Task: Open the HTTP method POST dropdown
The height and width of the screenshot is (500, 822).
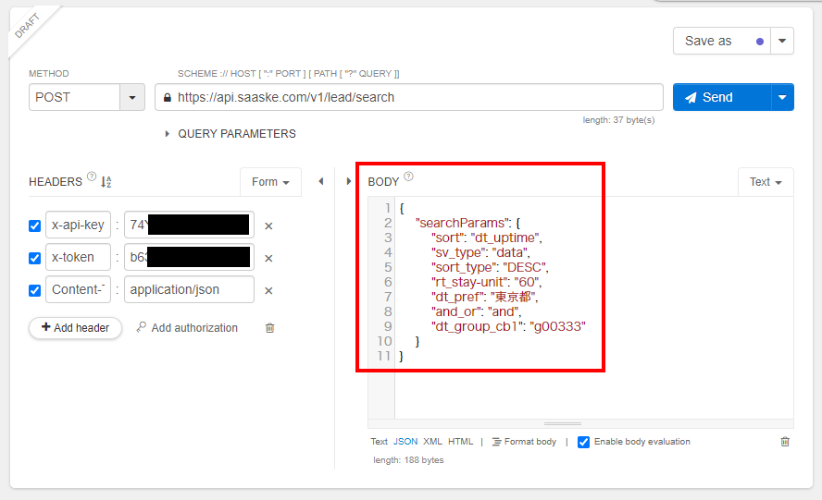Action: (x=132, y=97)
